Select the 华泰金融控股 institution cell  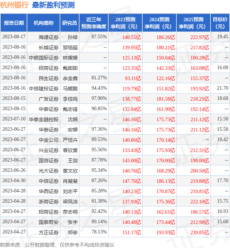[44, 119]
